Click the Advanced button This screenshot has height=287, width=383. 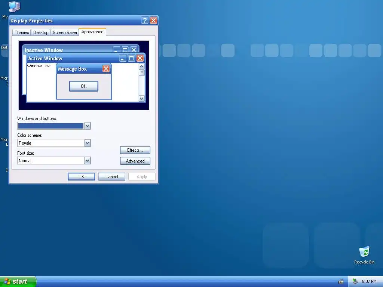tap(135, 161)
